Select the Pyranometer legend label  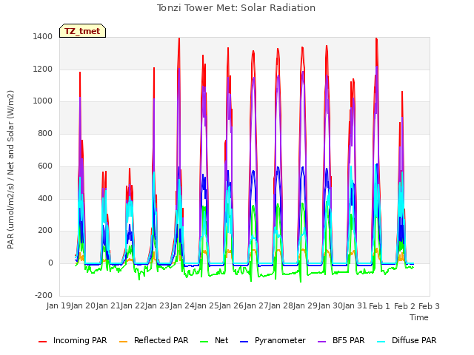(280, 340)
